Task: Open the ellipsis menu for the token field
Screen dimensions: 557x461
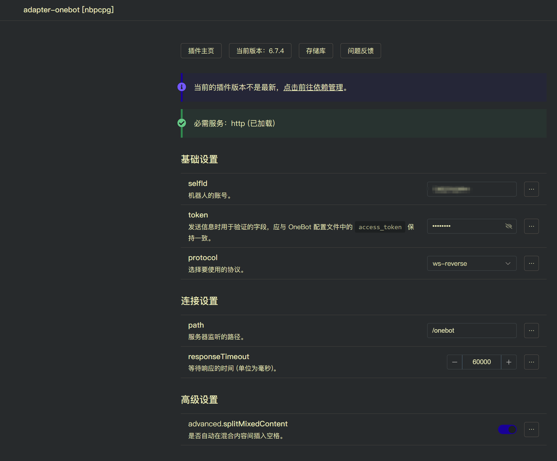Action: click(531, 226)
